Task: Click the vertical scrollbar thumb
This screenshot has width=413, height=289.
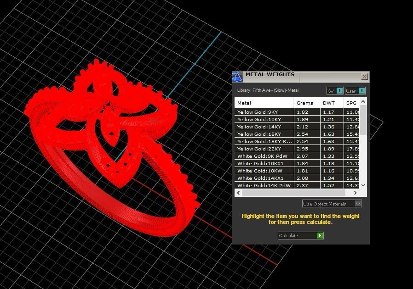Action: (363, 120)
